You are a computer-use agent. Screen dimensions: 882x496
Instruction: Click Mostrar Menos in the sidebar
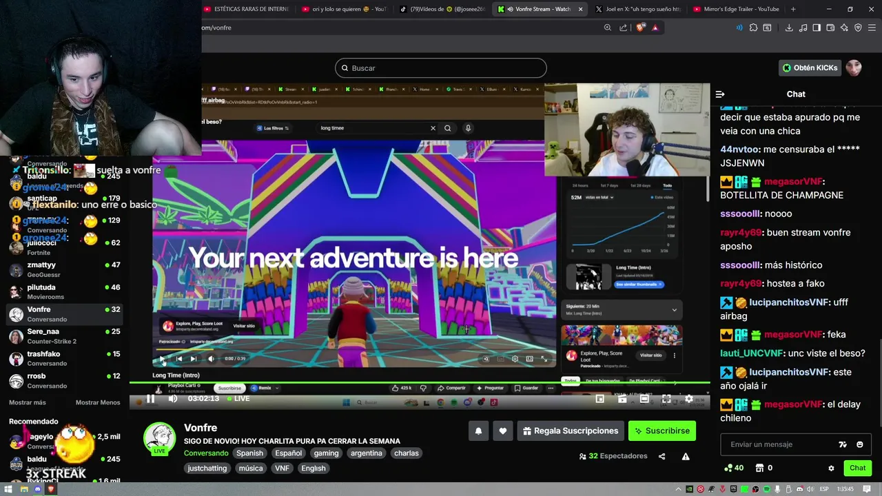(98, 402)
